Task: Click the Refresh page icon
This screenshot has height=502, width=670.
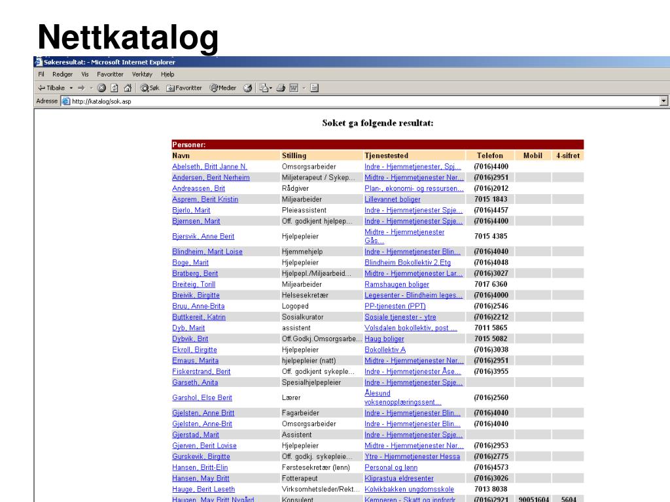Action: (x=114, y=88)
